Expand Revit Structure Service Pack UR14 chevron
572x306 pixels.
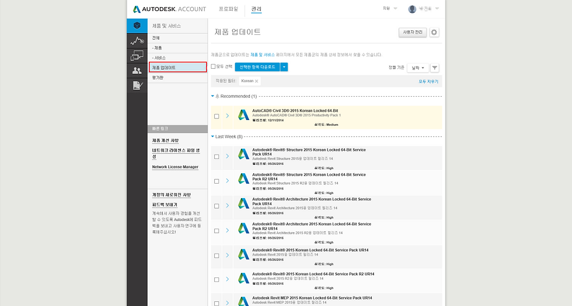tap(227, 156)
